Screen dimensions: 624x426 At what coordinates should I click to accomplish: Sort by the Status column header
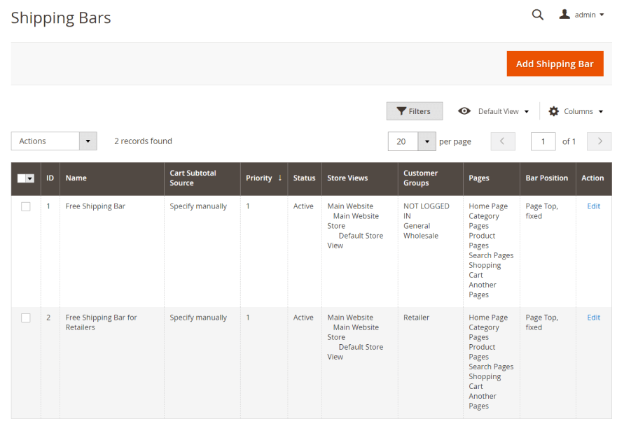tap(304, 178)
